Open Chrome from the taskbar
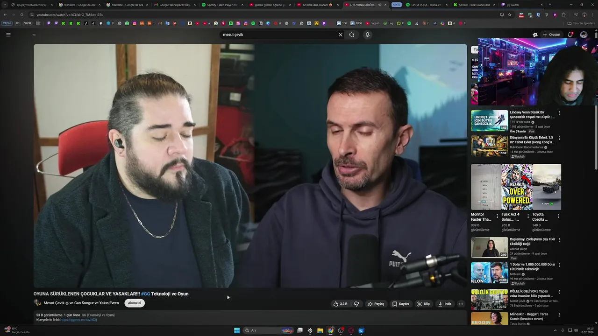598x336 pixels. click(330, 330)
